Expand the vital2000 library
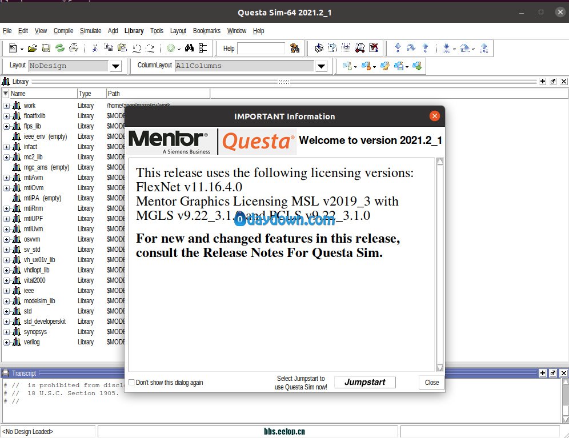 tap(6, 281)
